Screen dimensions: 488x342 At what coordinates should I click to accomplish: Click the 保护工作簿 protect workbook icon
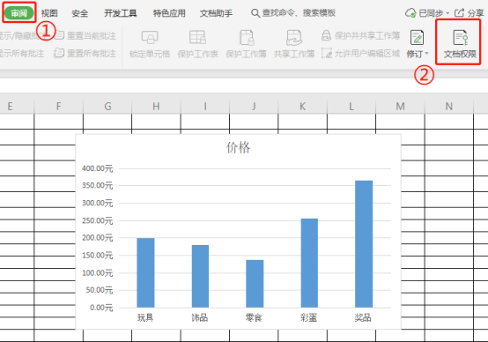pyautogui.click(x=247, y=38)
